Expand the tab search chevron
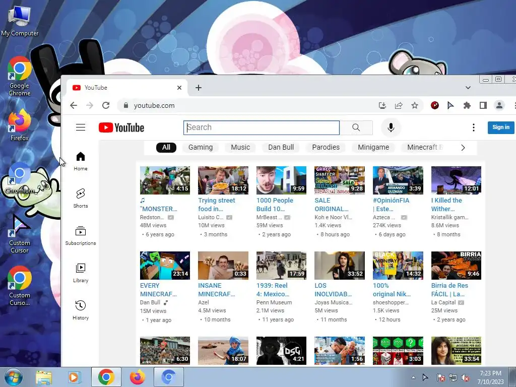The width and height of the screenshot is (516, 387). 468,88
